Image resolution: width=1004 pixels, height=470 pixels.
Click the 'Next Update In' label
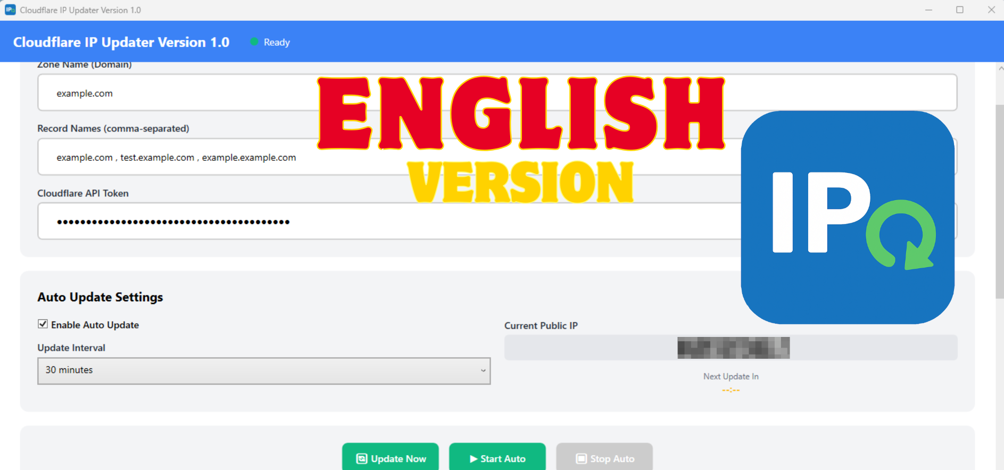[731, 376]
